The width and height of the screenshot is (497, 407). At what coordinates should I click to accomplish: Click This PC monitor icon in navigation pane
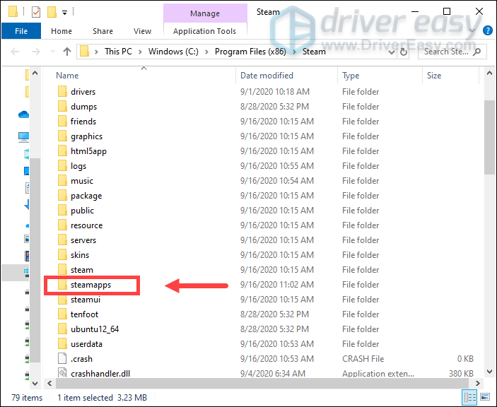(24, 136)
